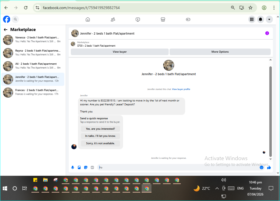Open File Explorer in taskbar

point(45,180)
